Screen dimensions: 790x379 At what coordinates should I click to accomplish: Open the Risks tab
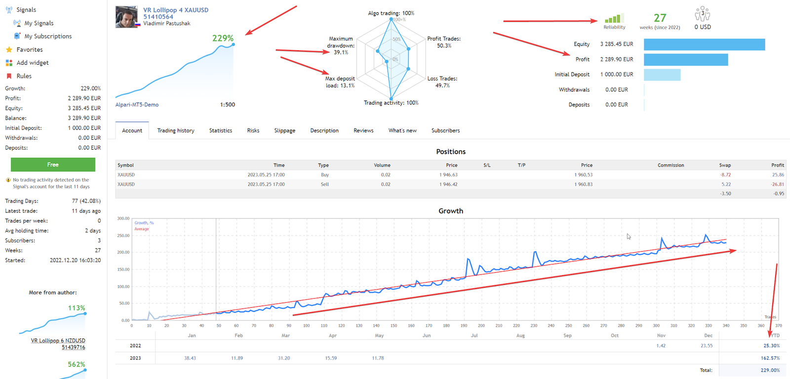[x=253, y=130]
